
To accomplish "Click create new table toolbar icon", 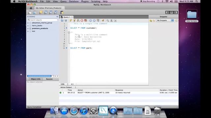I will (x=45, y=12).
